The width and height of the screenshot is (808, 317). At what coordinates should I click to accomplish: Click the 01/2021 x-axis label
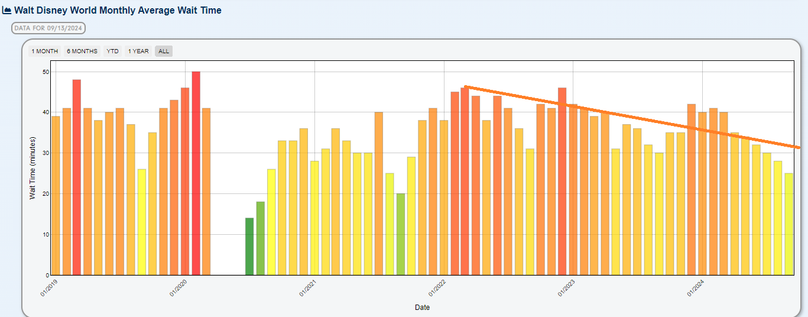pyautogui.click(x=309, y=288)
